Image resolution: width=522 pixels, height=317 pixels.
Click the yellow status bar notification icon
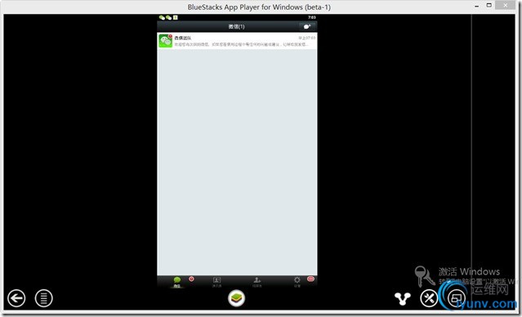(175, 17)
